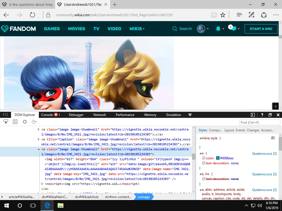
Task: Open DevTools help question mark icon
Action: [262, 115]
